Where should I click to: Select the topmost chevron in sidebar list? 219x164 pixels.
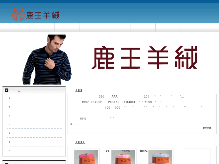tap(10, 98)
